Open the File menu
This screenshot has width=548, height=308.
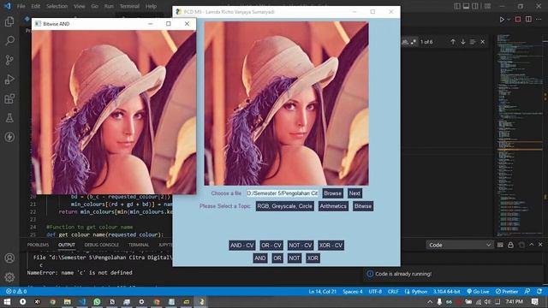click(21, 6)
